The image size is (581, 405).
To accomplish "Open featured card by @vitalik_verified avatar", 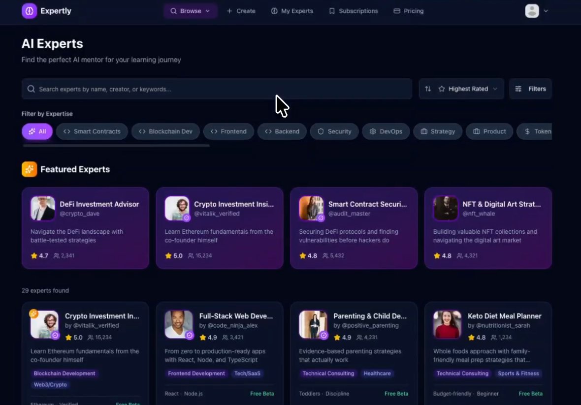I will coord(177,208).
